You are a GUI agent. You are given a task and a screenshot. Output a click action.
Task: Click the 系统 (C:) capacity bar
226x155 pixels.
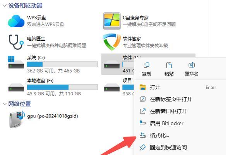click(62, 64)
